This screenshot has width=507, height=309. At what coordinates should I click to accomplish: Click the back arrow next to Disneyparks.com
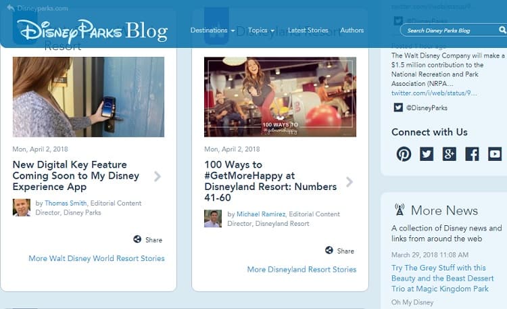point(11,7)
